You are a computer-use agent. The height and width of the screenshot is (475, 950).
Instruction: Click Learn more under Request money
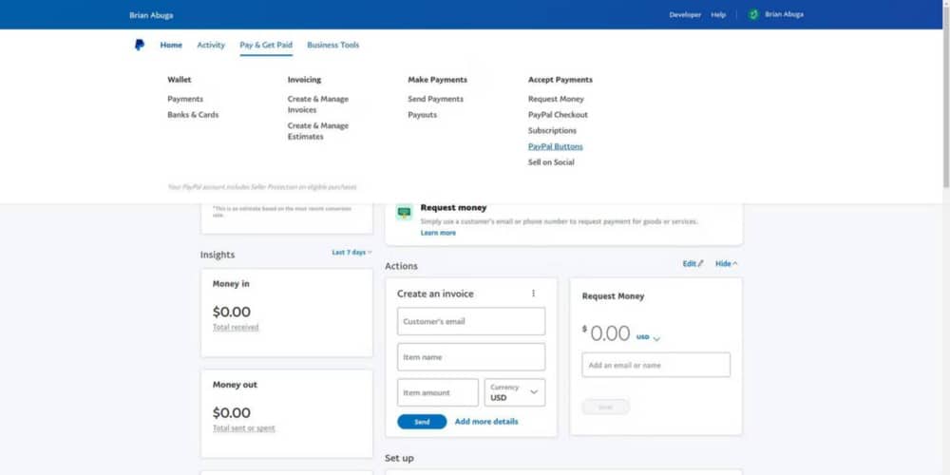438,233
